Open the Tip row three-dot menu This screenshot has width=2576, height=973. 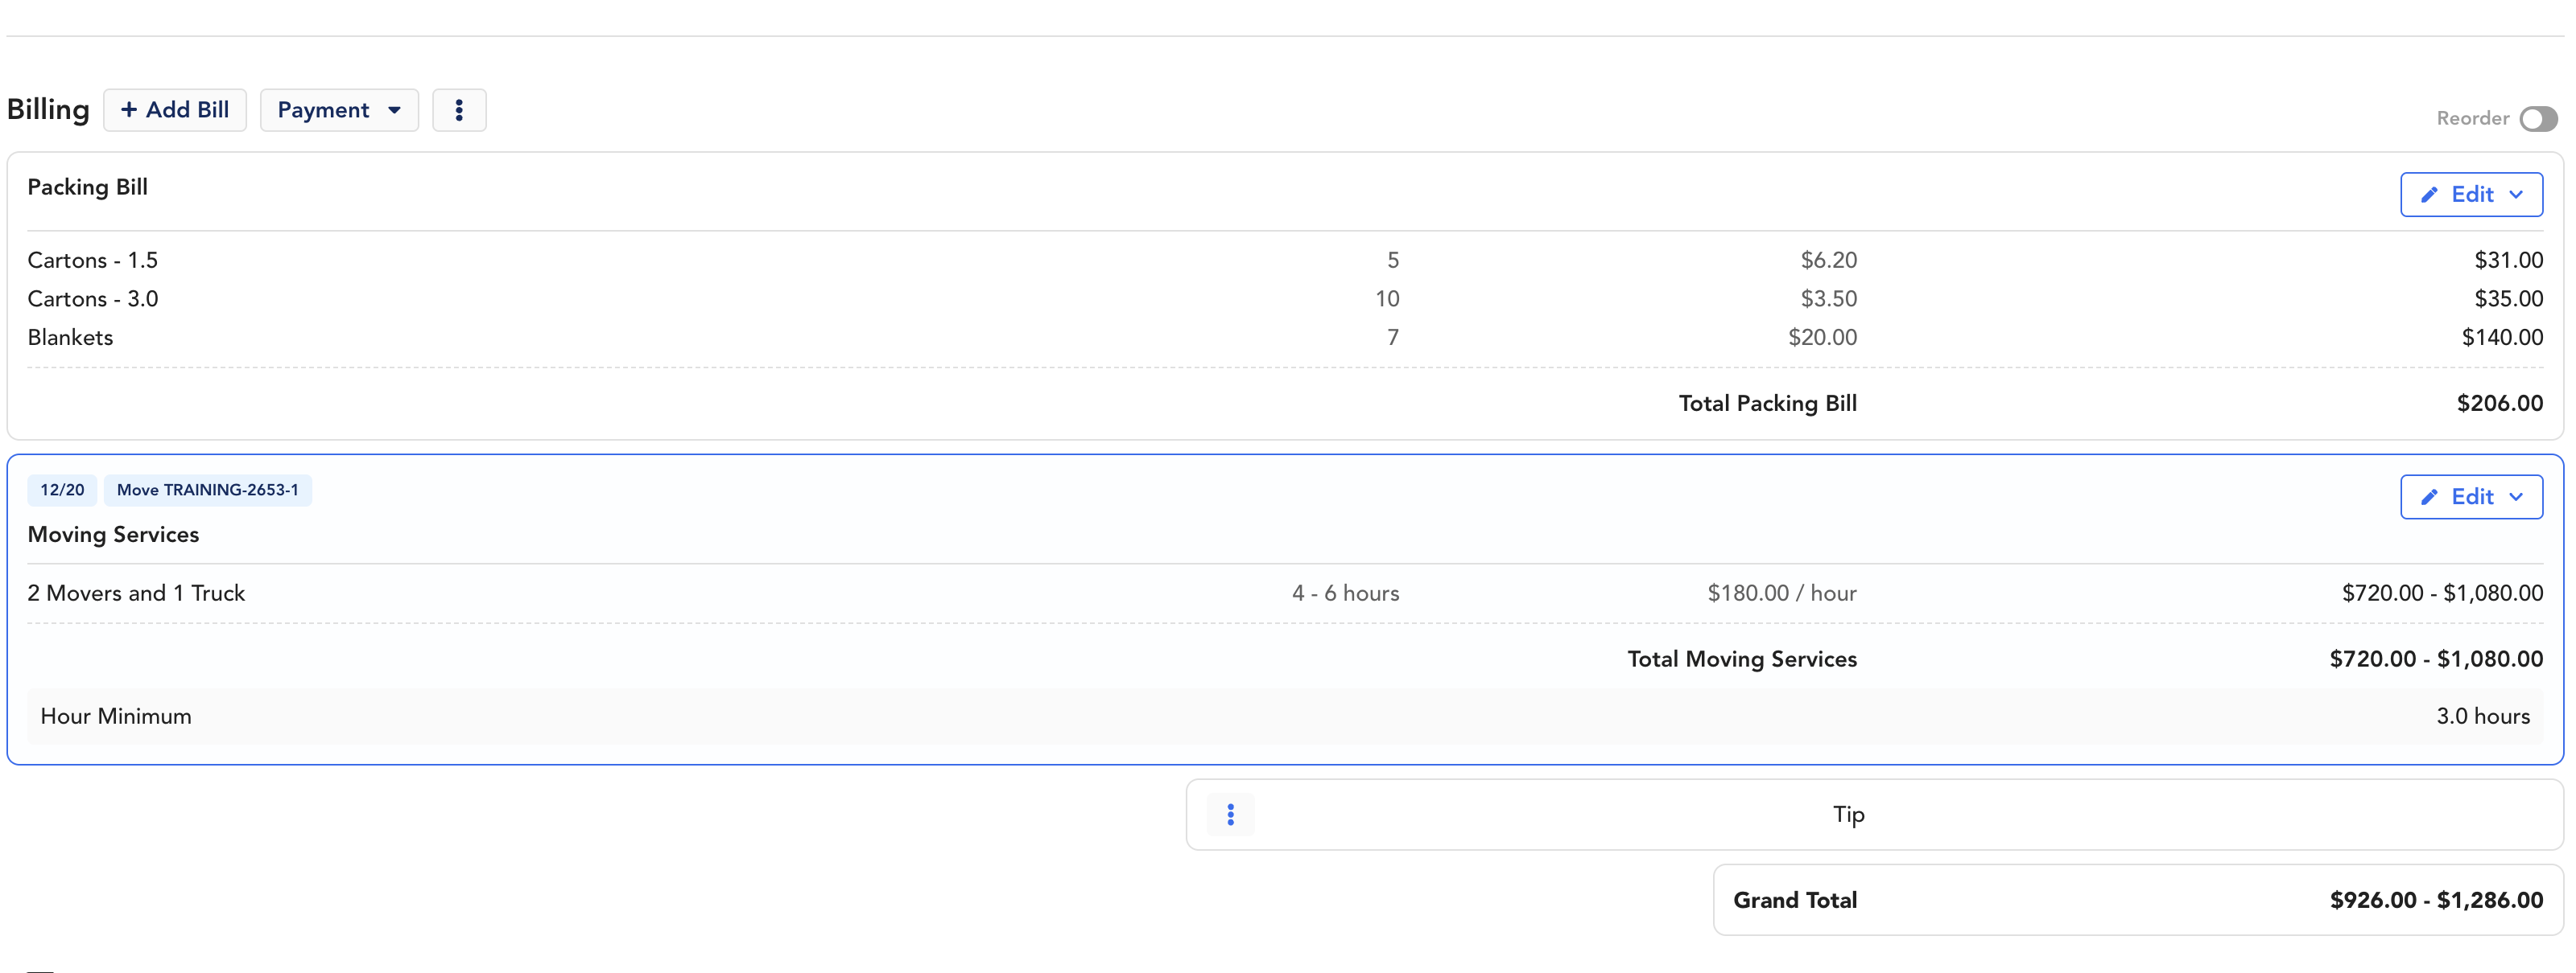click(1230, 815)
